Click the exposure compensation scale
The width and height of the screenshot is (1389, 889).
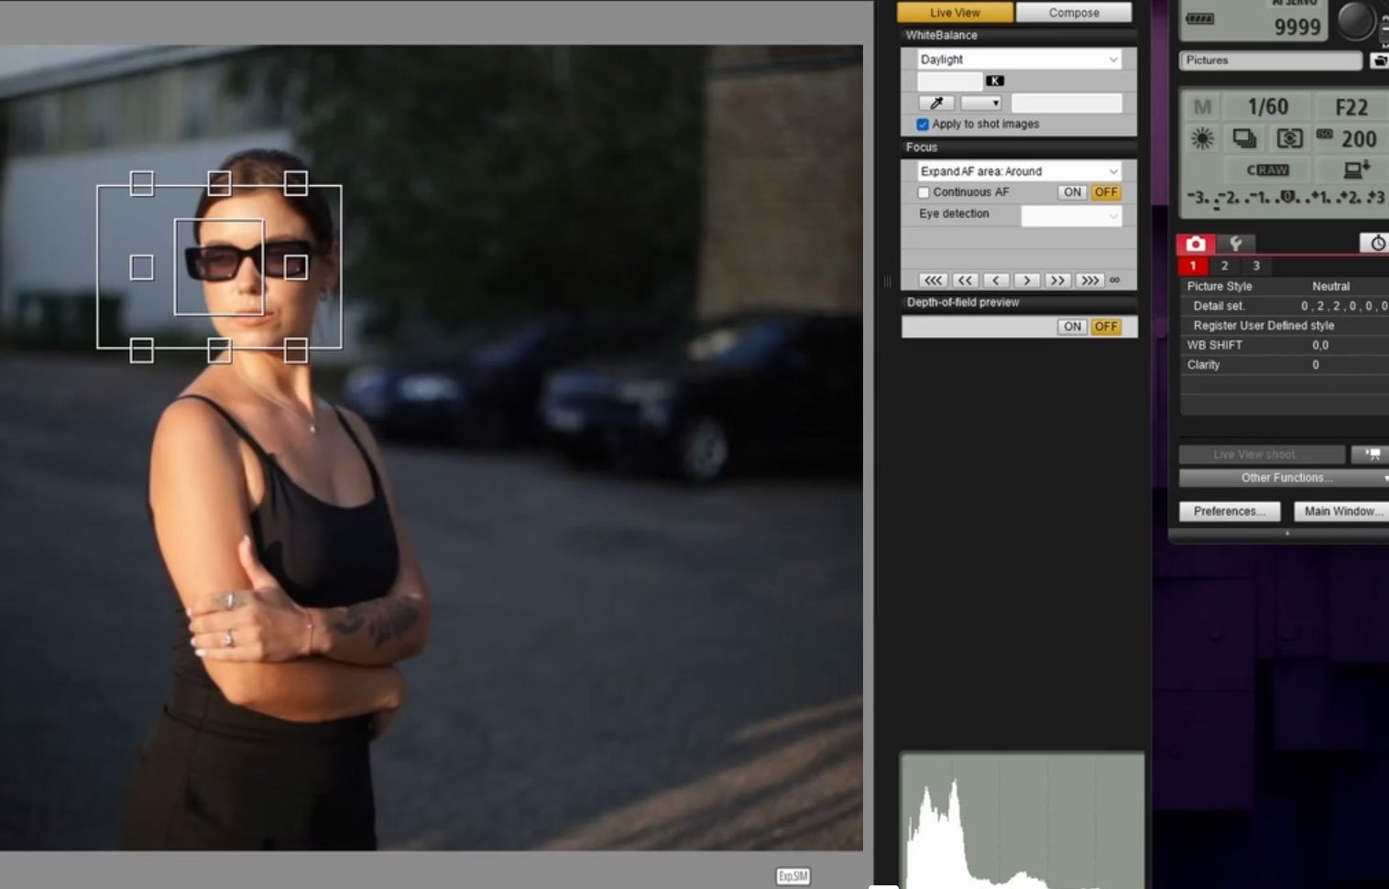(x=1285, y=198)
